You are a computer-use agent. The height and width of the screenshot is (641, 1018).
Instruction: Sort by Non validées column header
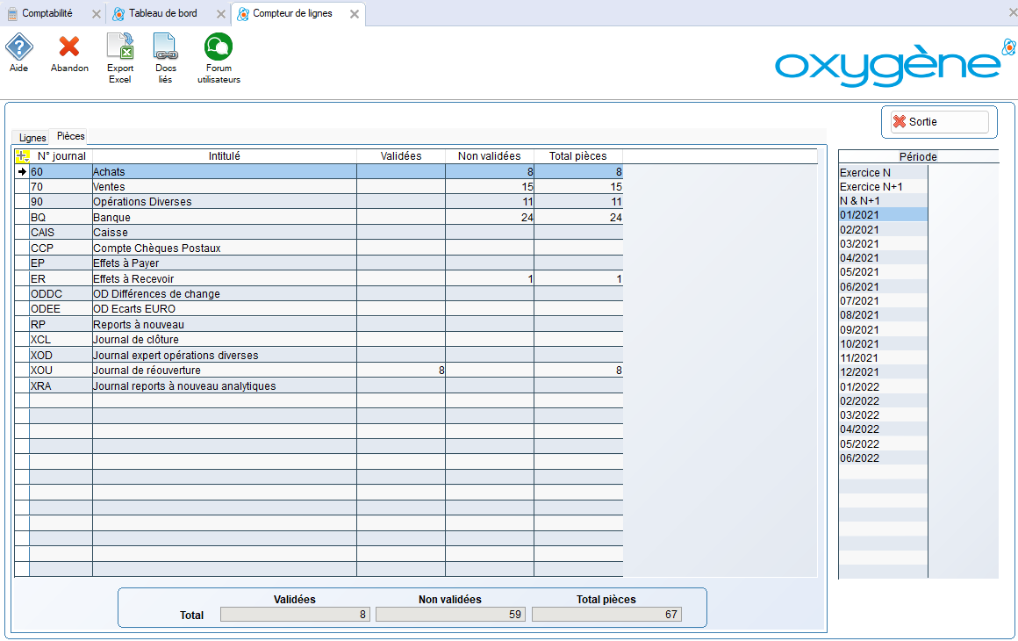[x=489, y=156]
